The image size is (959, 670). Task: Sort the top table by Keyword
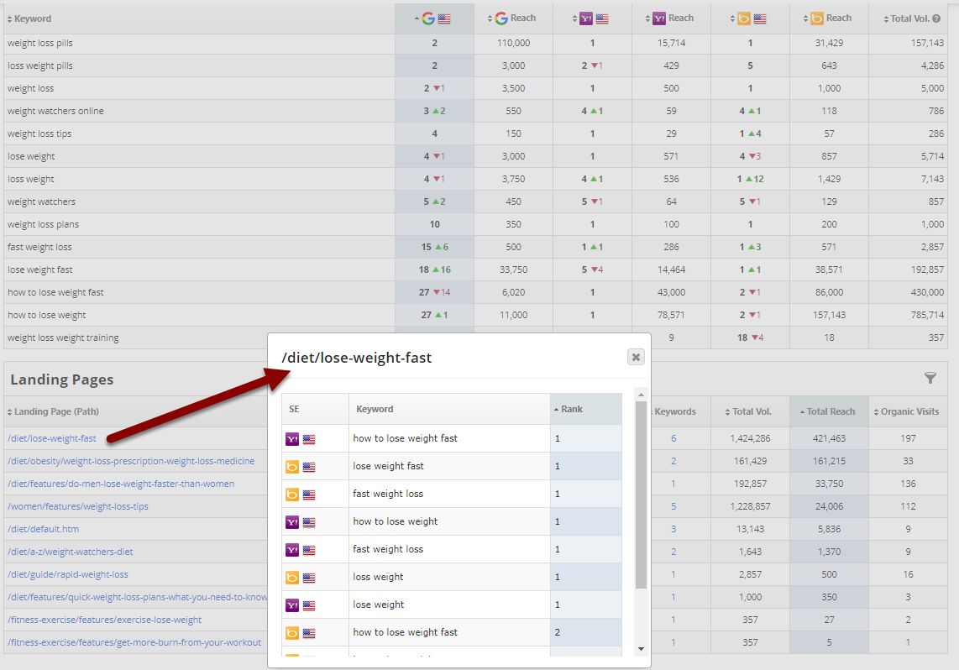[32, 18]
